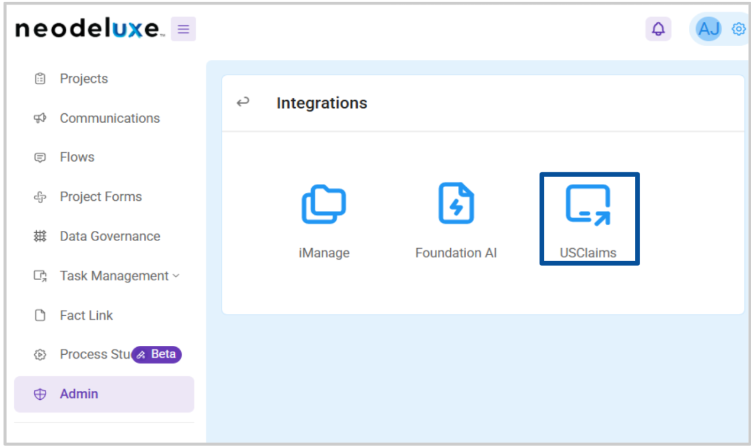Click the Flows chat icon
The width and height of the screenshot is (751, 446).
tap(40, 158)
